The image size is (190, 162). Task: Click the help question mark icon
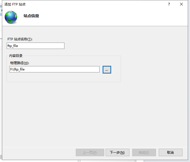pyautogui.click(x=169, y=4)
